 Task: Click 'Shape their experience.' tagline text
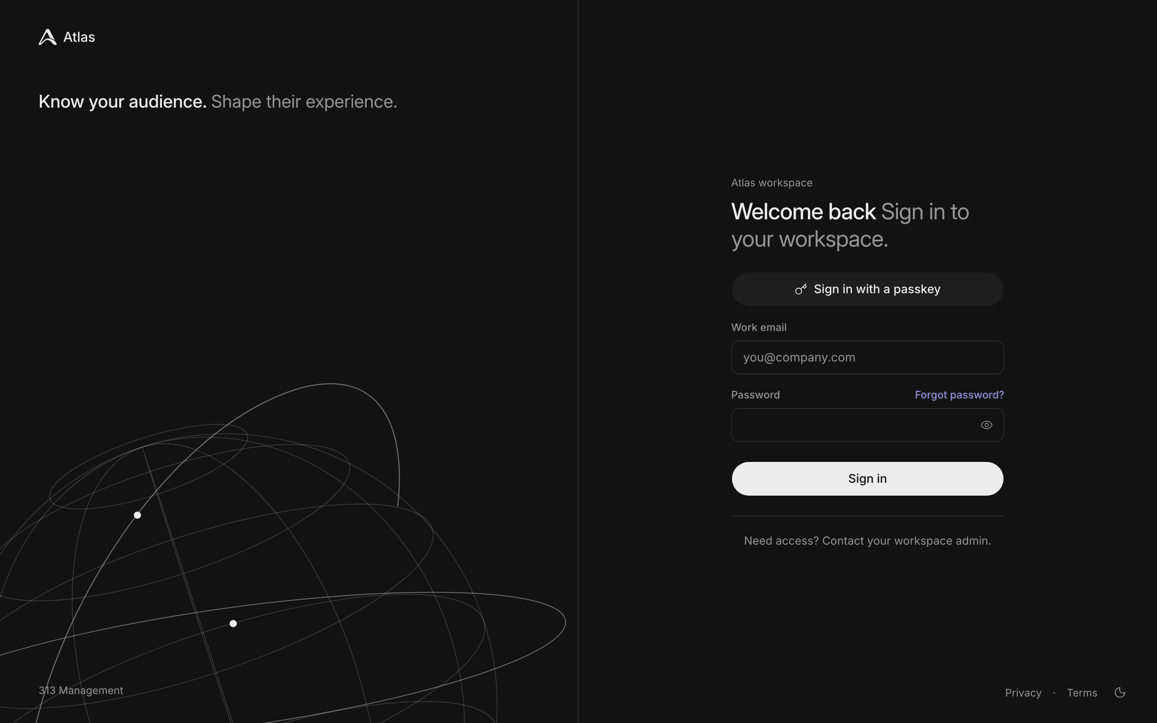304,102
